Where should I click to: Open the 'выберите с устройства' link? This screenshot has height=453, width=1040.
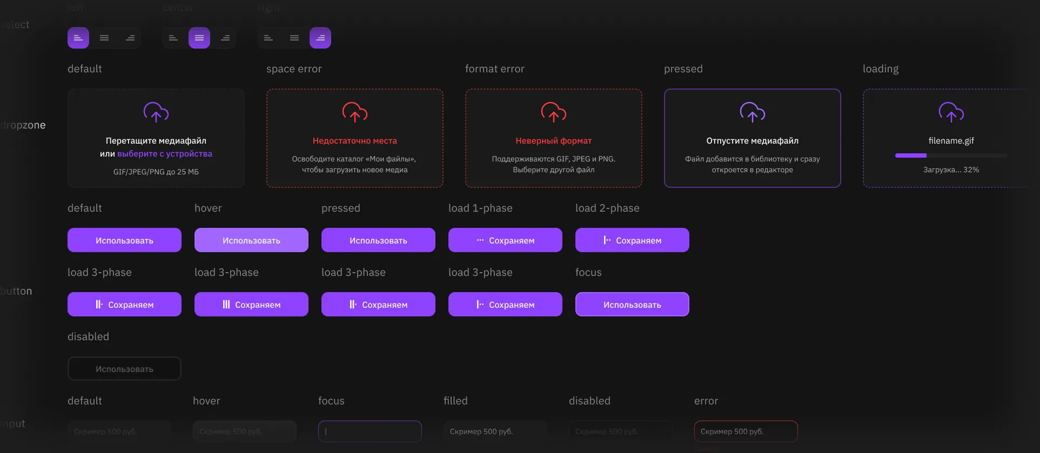coord(165,154)
